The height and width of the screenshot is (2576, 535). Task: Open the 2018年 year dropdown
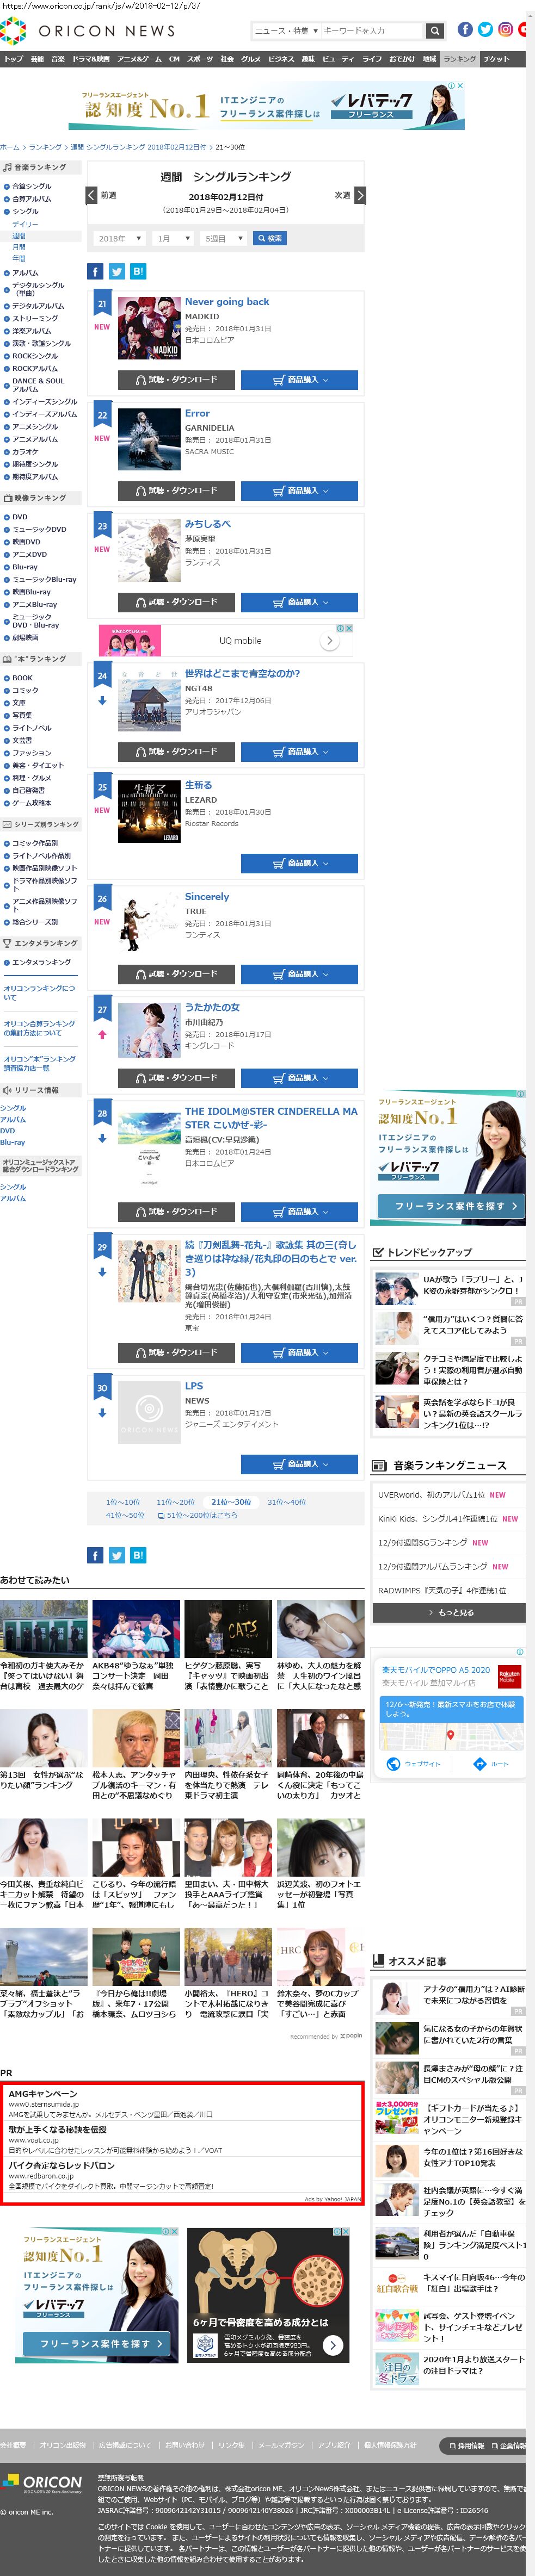pyautogui.click(x=120, y=238)
